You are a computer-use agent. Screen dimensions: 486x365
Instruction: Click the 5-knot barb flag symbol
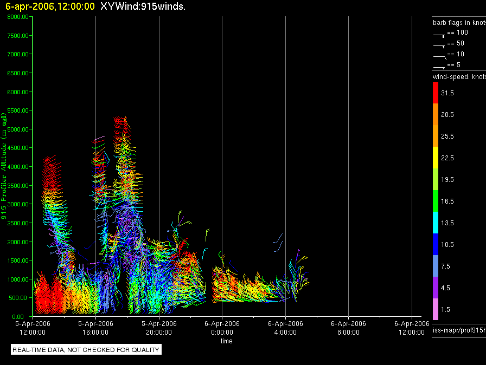439,66
